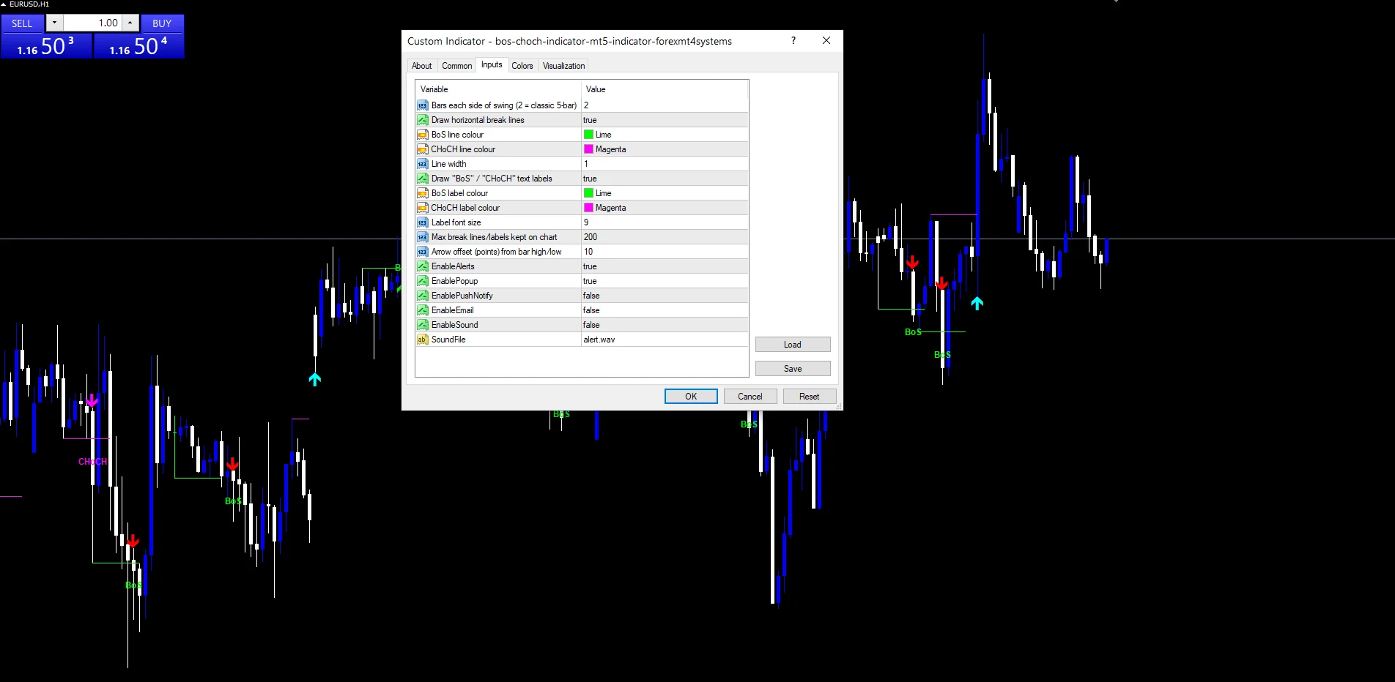Toggle the EnableEmail false value
This screenshot has width=1395, height=682.
(x=665, y=310)
